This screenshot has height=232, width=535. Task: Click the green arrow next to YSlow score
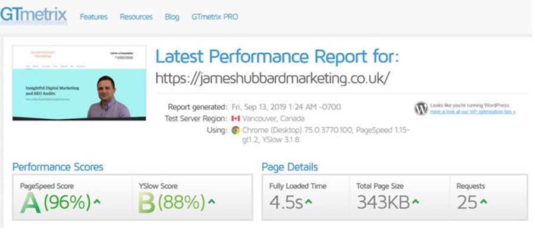(212, 201)
